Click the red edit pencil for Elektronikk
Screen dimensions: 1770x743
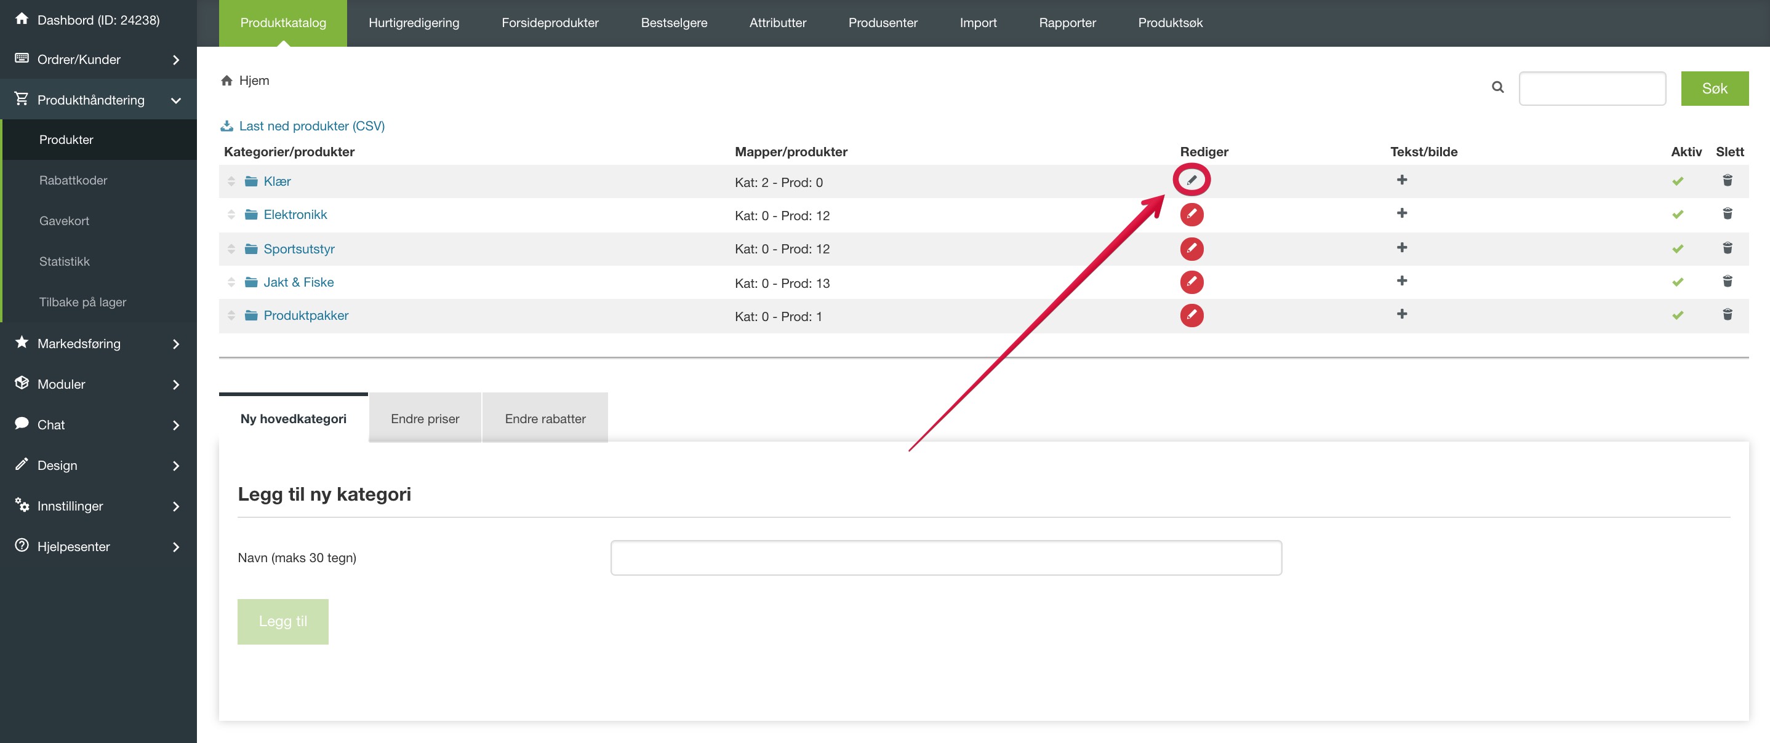[x=1191, y=214]
